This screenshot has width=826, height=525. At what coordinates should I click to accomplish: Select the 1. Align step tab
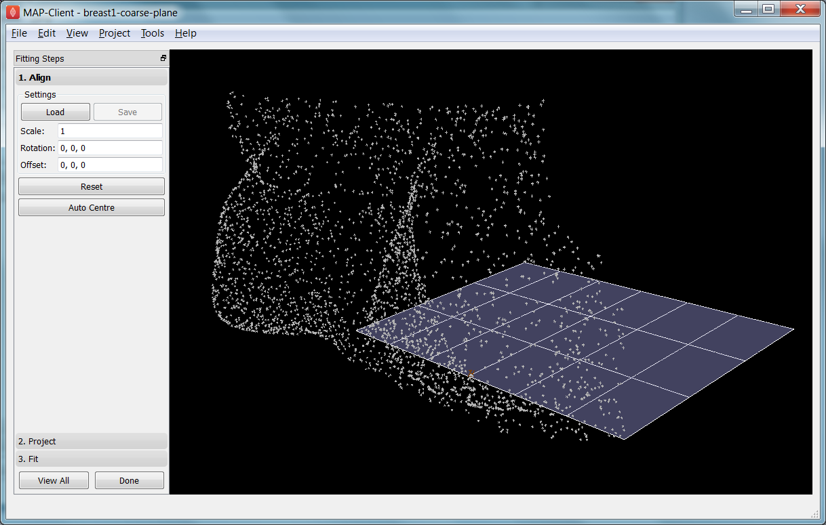point(91,78)
